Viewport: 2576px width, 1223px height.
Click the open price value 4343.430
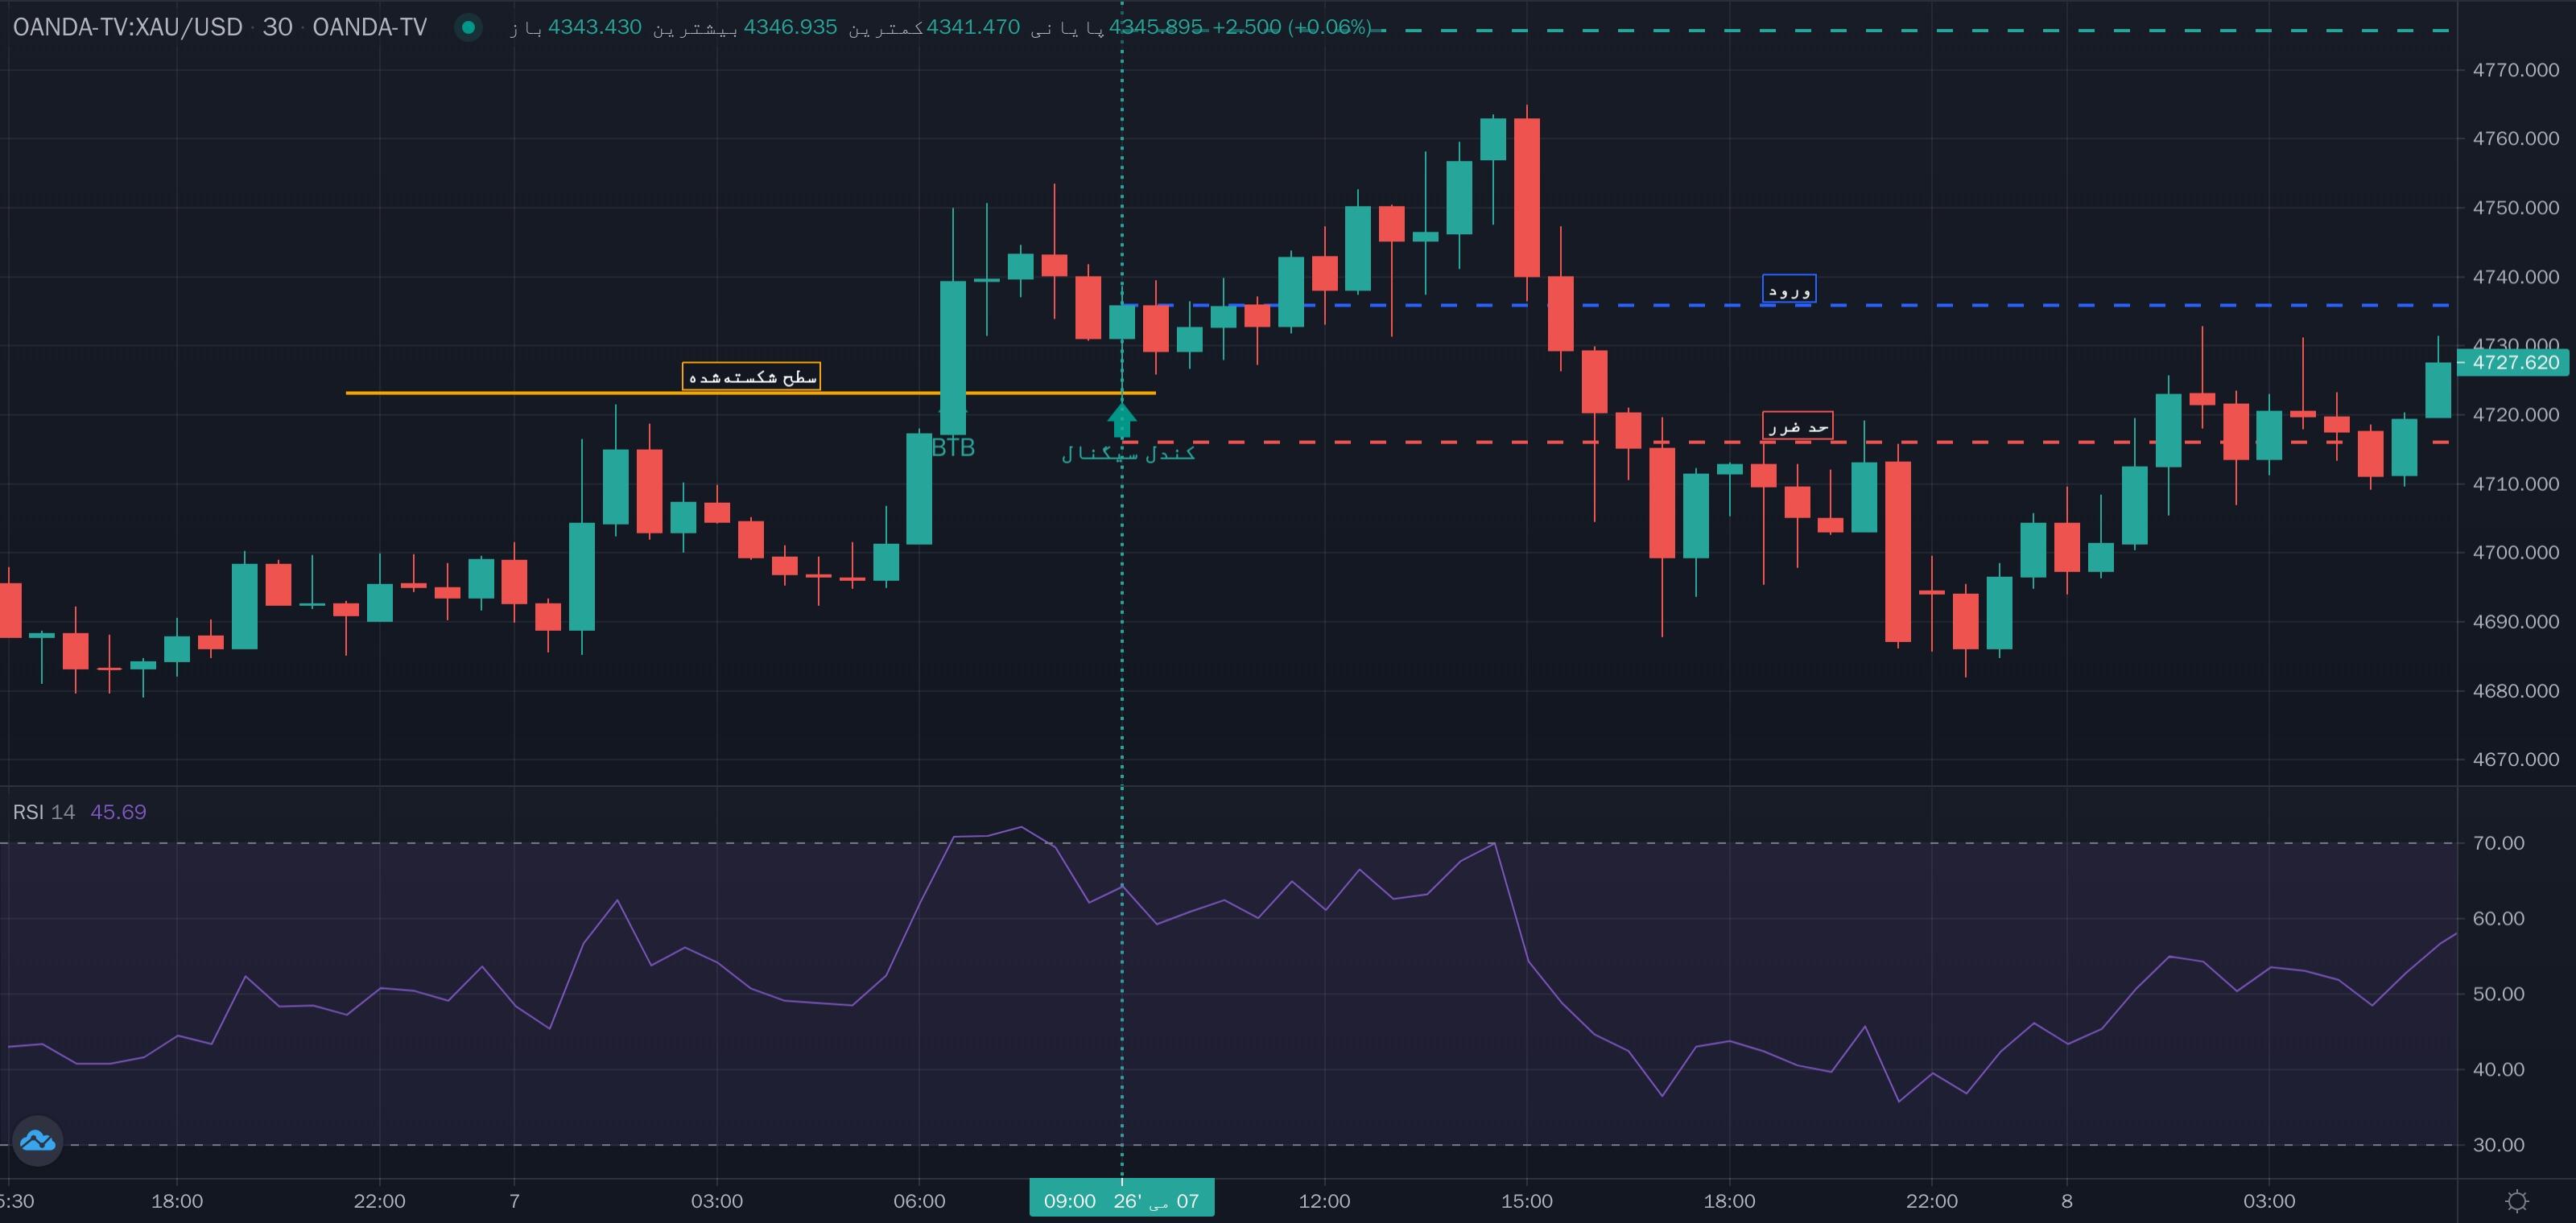tap(594, 27)
